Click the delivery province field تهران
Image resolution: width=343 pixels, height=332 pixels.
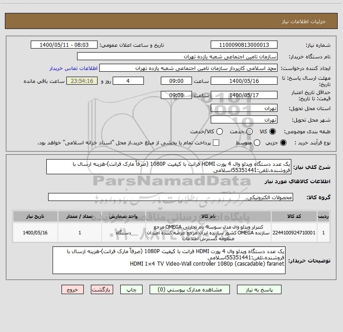pos(244,108)
